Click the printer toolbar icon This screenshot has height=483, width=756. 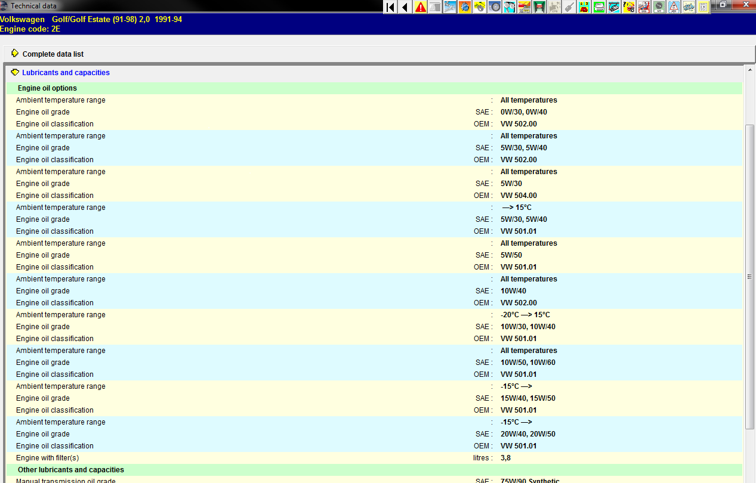pyautogui.click(x=599, y=7)
